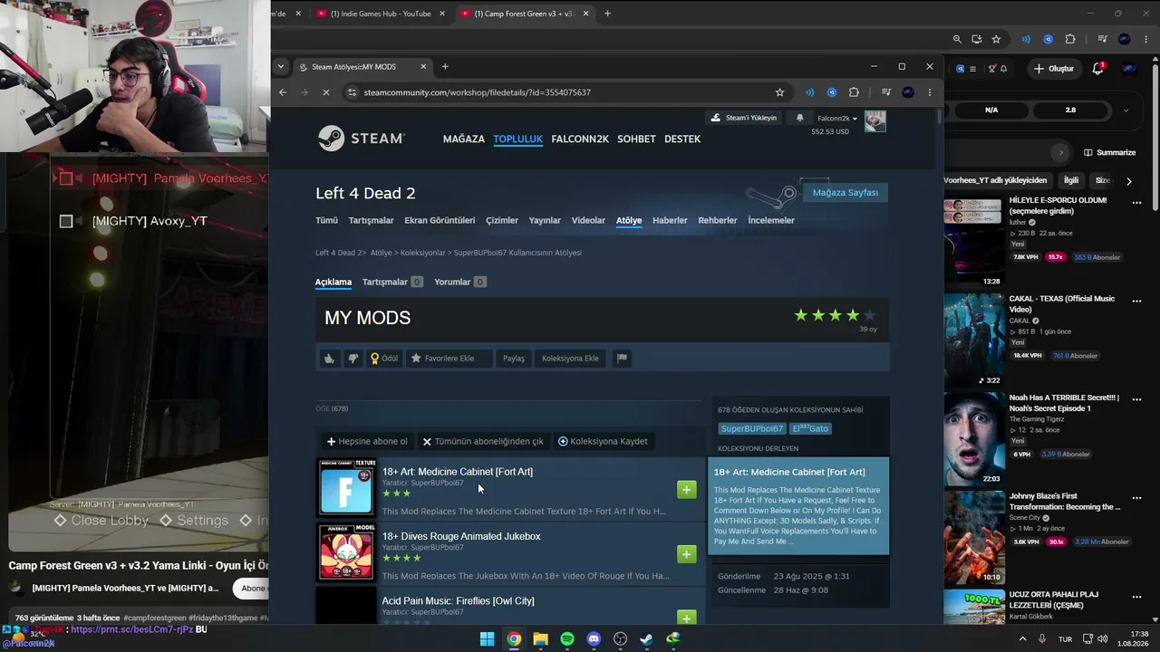1160x652 pixels.
Task: Click the Steam'i Yükleyin install button
Action: (x=744, y=118)
